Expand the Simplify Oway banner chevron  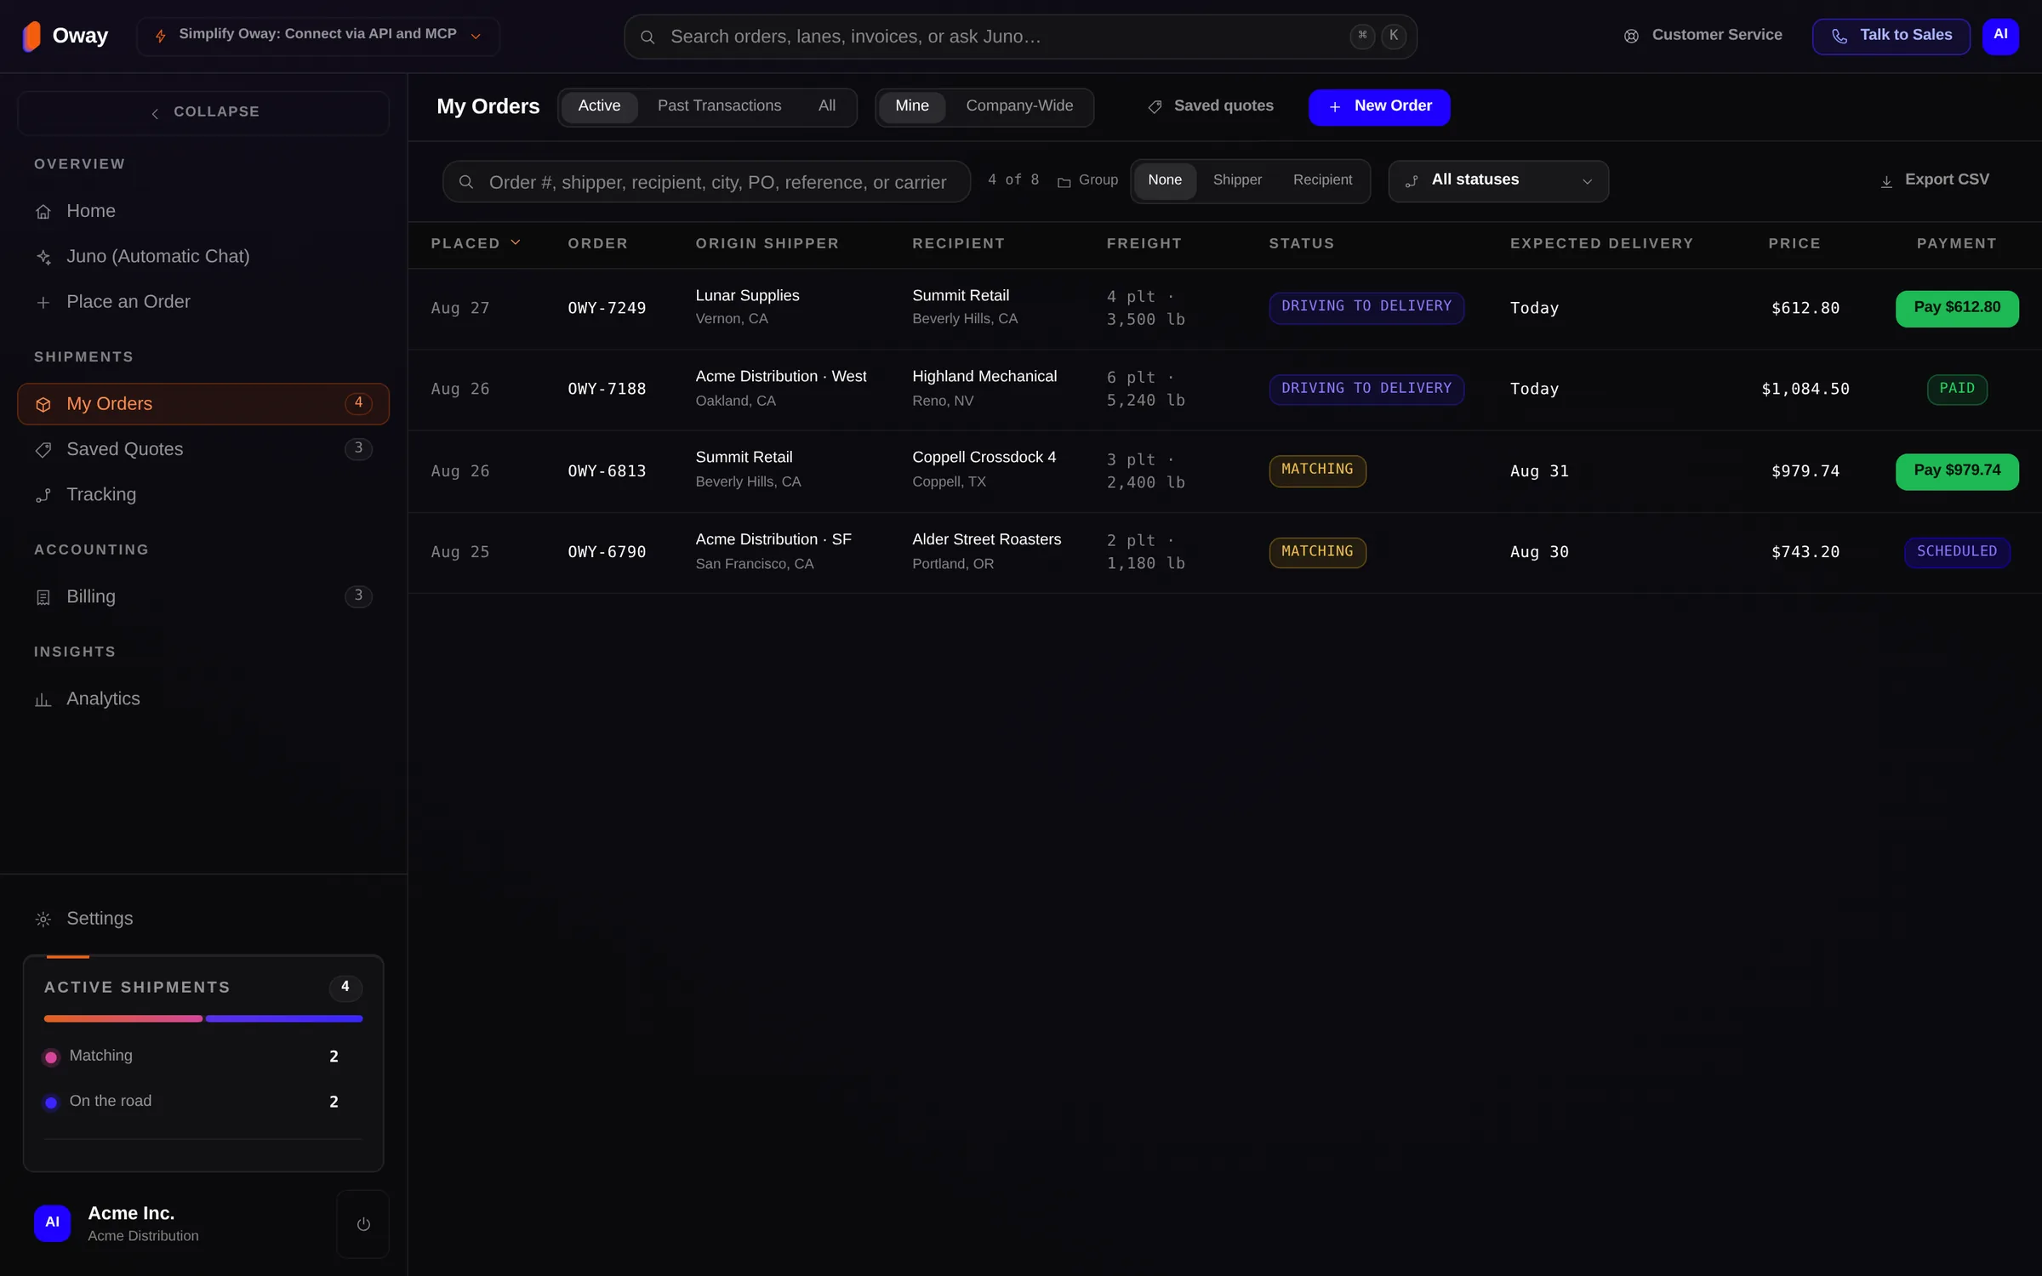(476, 37)
